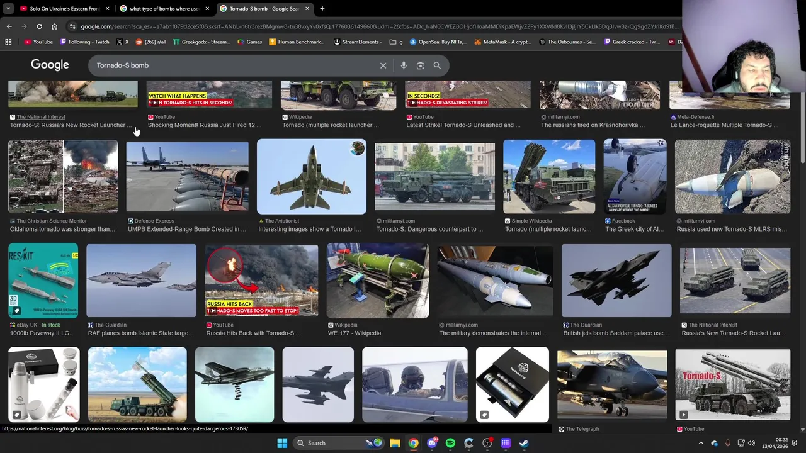806x453 pixels.
Task: Open 'Shocking Moment! Russia Just Fired 12' video
Action: [204, 125]
